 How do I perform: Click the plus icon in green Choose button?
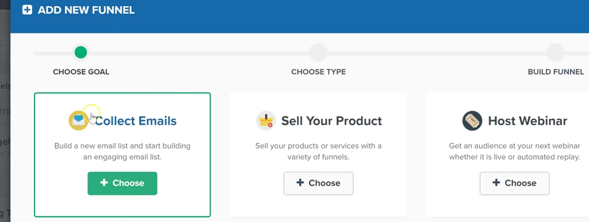pos(104,183)
